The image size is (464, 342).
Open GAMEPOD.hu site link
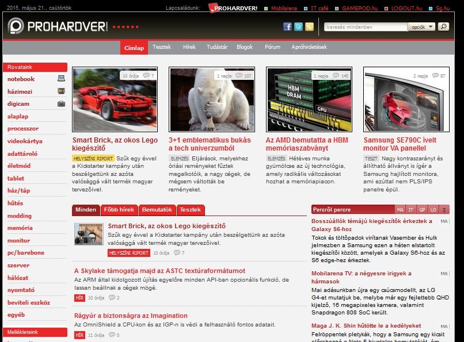pyautogui.click(x=360, y=8)
